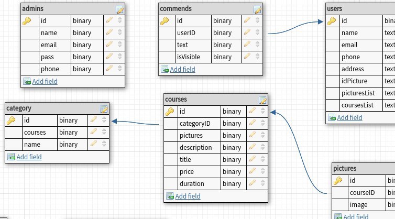Open the edit table icon for commends
This screenshot has height=219, width=395.
click(x=257, y=9)
